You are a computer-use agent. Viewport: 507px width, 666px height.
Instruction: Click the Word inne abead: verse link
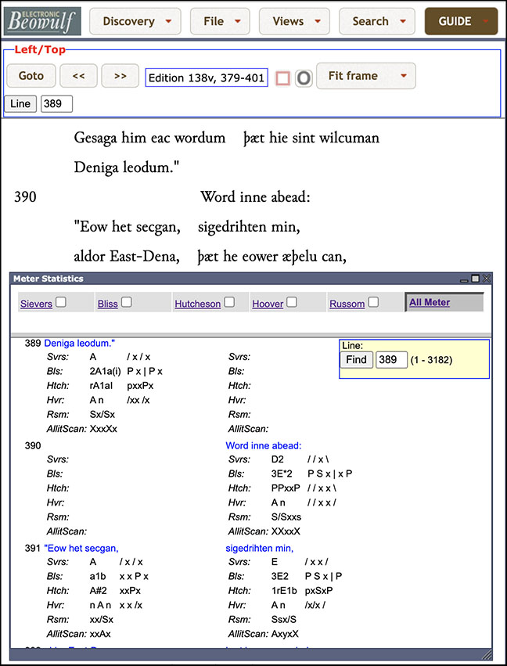pos(263,445)
